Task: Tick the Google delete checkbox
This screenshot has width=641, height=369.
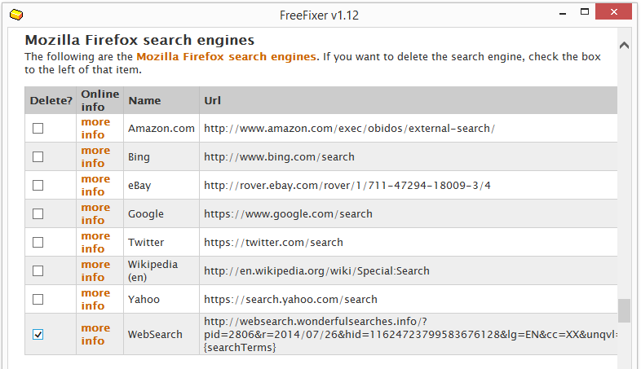Action: [38, 214]
